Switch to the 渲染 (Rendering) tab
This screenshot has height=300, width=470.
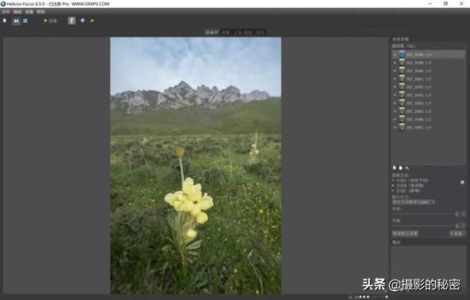(211, 32)
